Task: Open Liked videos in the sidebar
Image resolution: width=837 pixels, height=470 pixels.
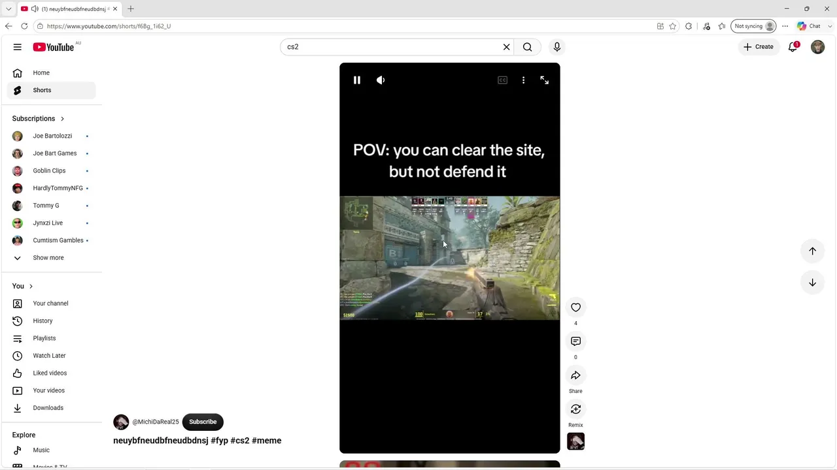Action: tap(51, 373)
